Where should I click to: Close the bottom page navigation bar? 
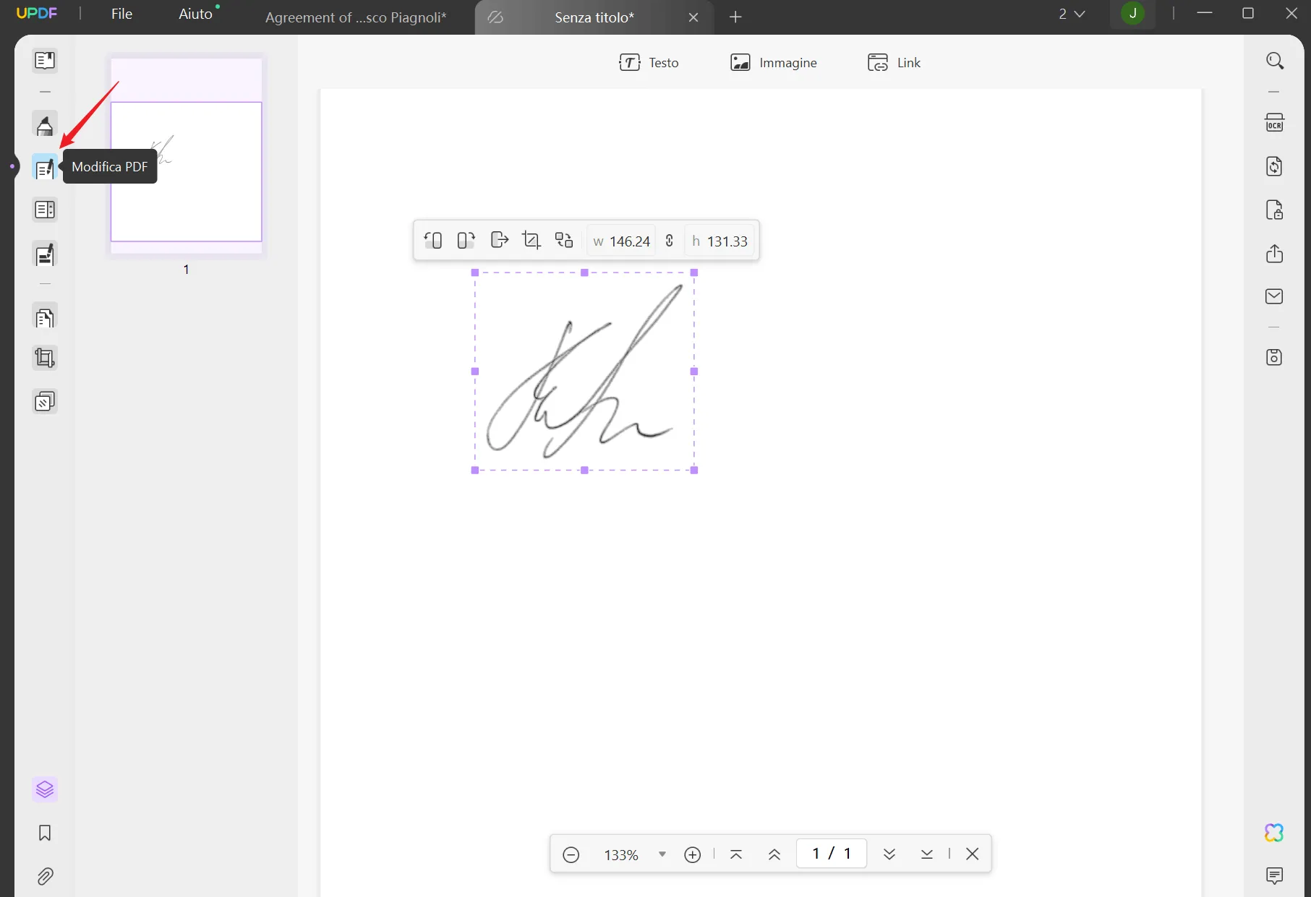coord(973,854)
